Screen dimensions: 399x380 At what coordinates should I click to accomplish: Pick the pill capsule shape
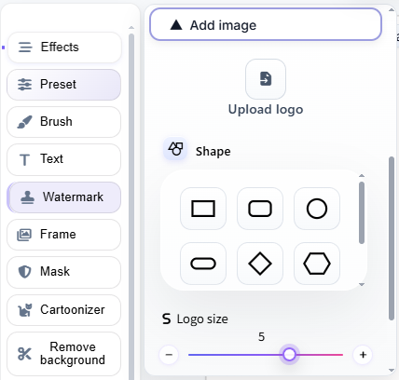coord(203,264)
